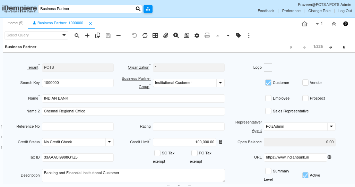Go to parent record up-arrow icon
The height and width of the screenshot is (187, 355).
tap(218, 36)
